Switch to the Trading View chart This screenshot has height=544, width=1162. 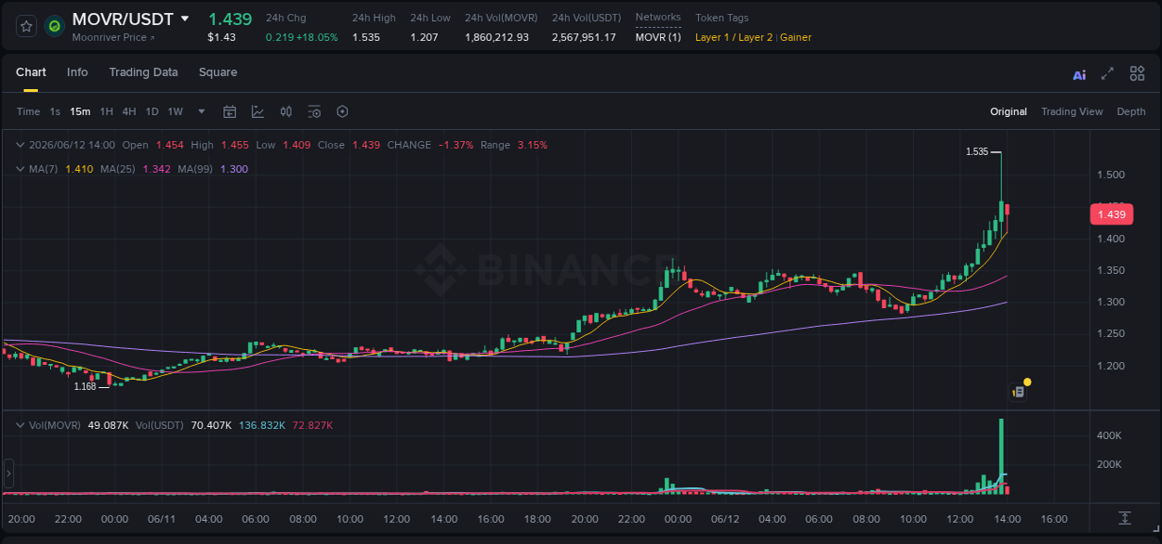(x=1072, y=111)
